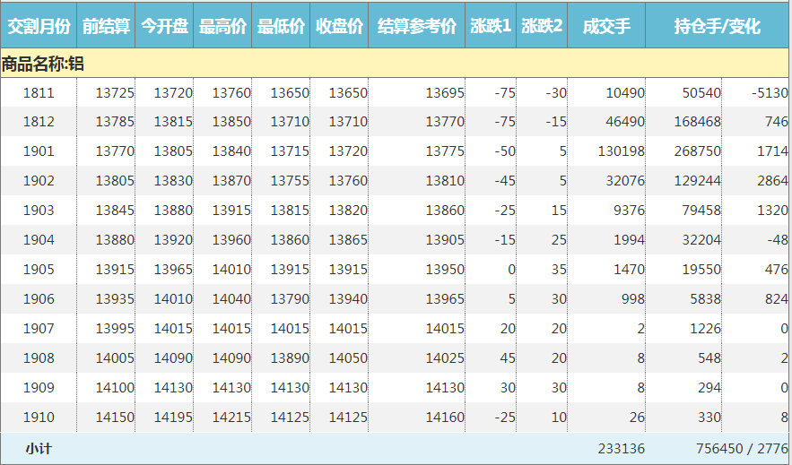Select the 持仓手/变化 column header
Viewport: 792px width, 465px height.
(x=717, y=26)
